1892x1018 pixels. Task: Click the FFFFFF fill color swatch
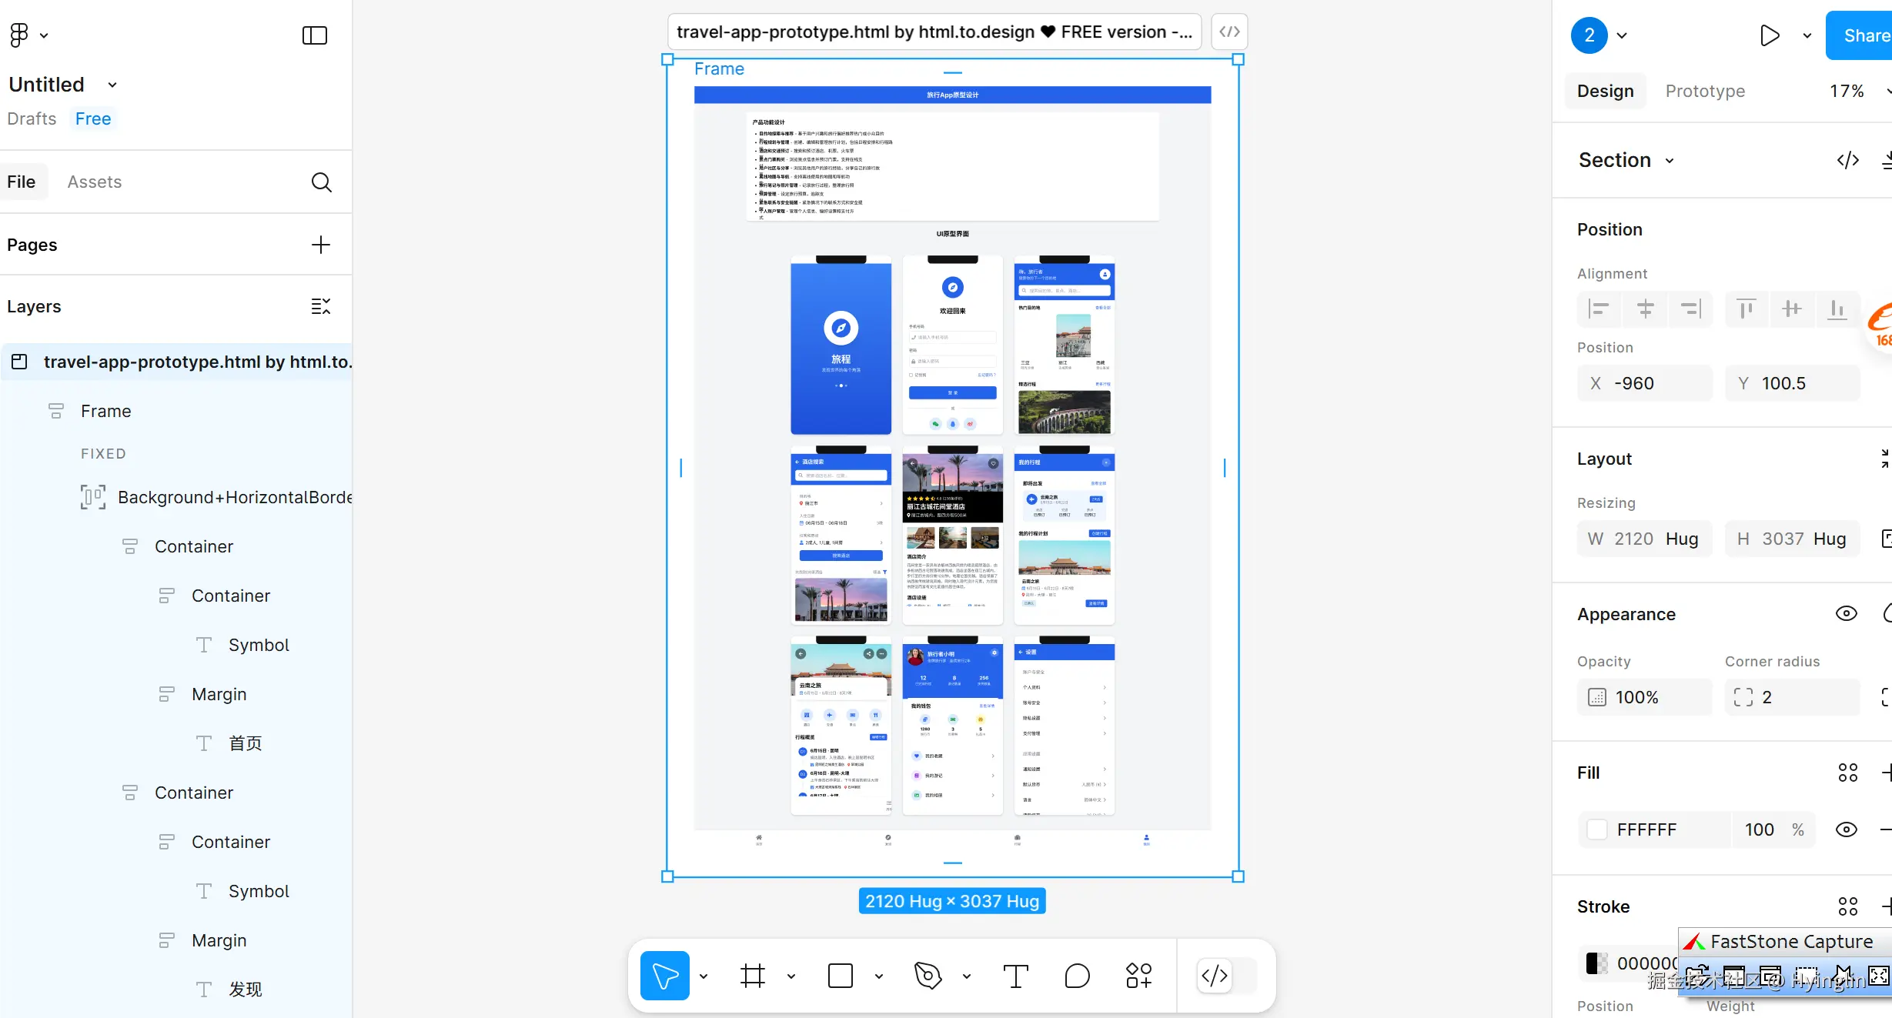coord(1597,829)
